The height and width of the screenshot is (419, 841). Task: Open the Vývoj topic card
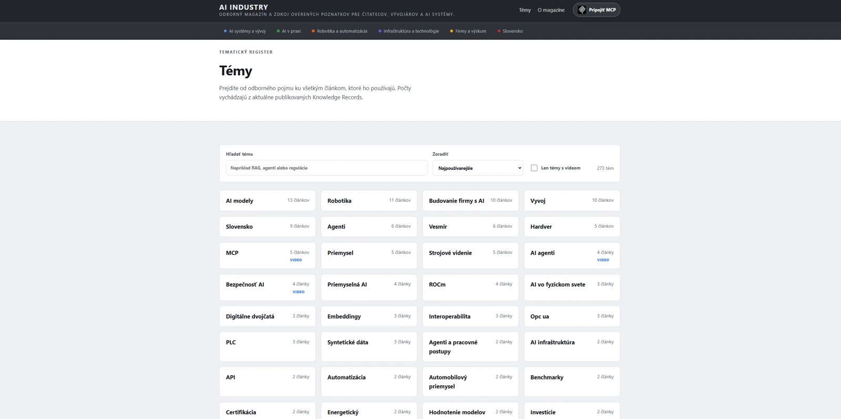[572, 201]
